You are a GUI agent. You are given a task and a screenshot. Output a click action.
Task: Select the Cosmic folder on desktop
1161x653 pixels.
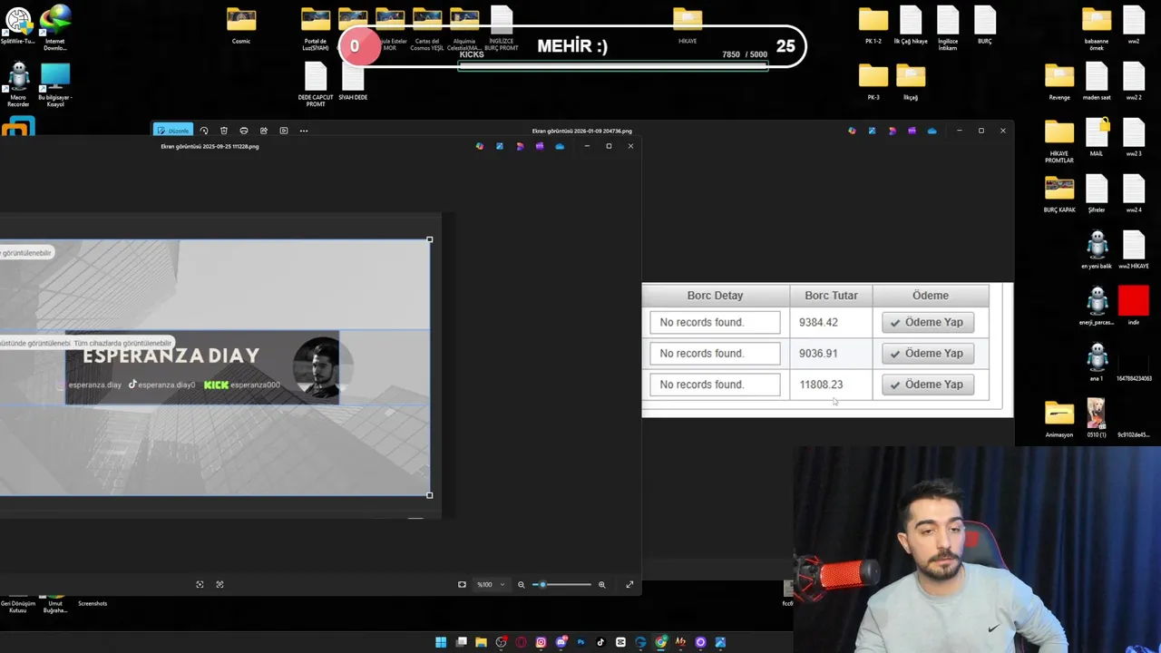241,25
